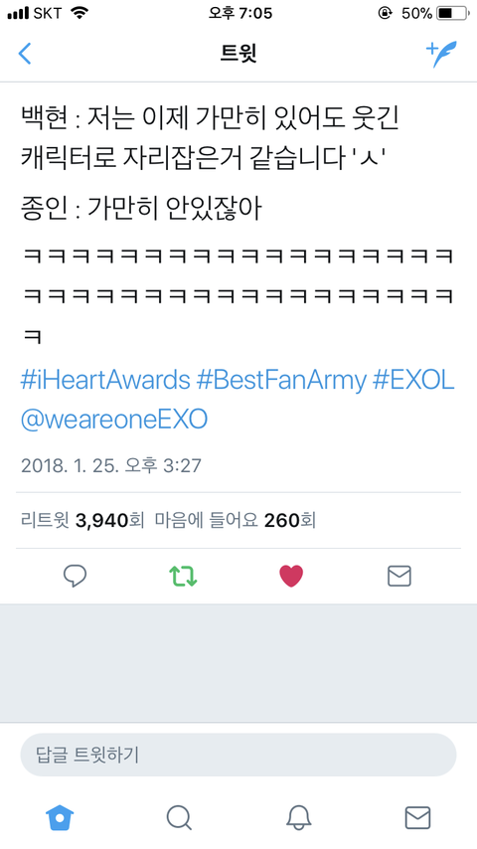The height and width of the screenshot is (849, 477).
Task: Compose a new tweet with feather icon
Action: (x=441, y=54)
